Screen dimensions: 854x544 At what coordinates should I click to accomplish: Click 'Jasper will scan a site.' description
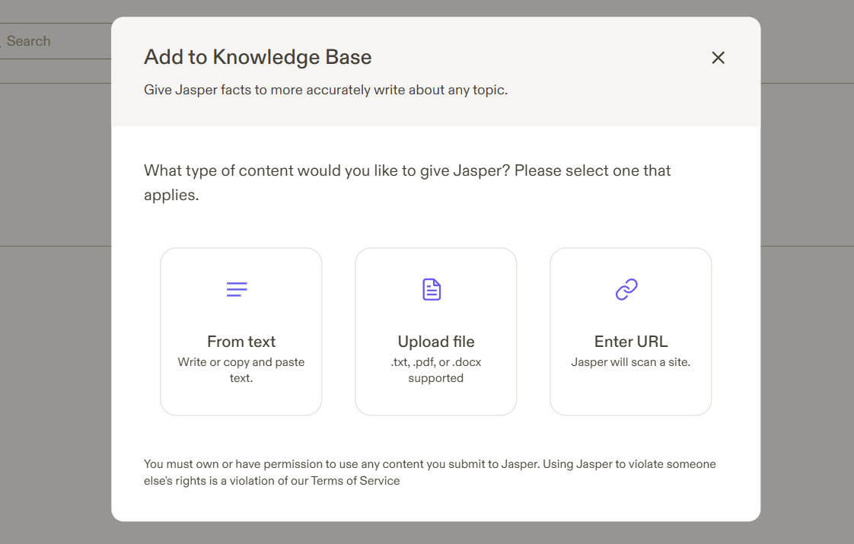(631, 362)
